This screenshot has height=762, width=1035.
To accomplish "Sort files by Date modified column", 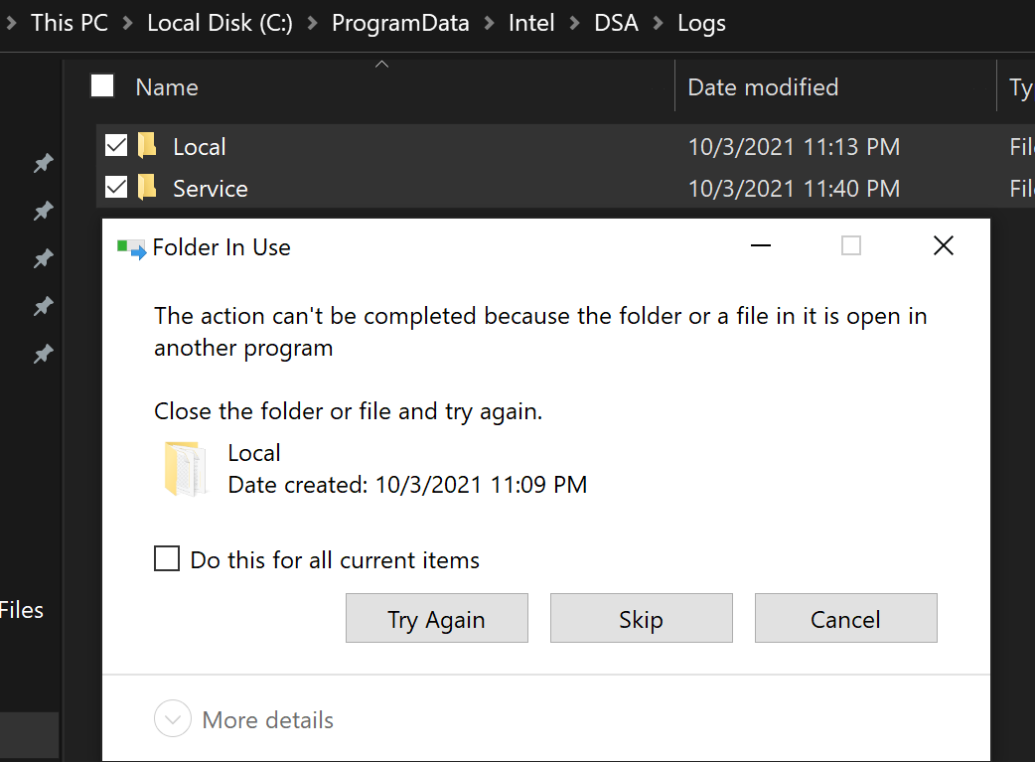I will point(763,87).
